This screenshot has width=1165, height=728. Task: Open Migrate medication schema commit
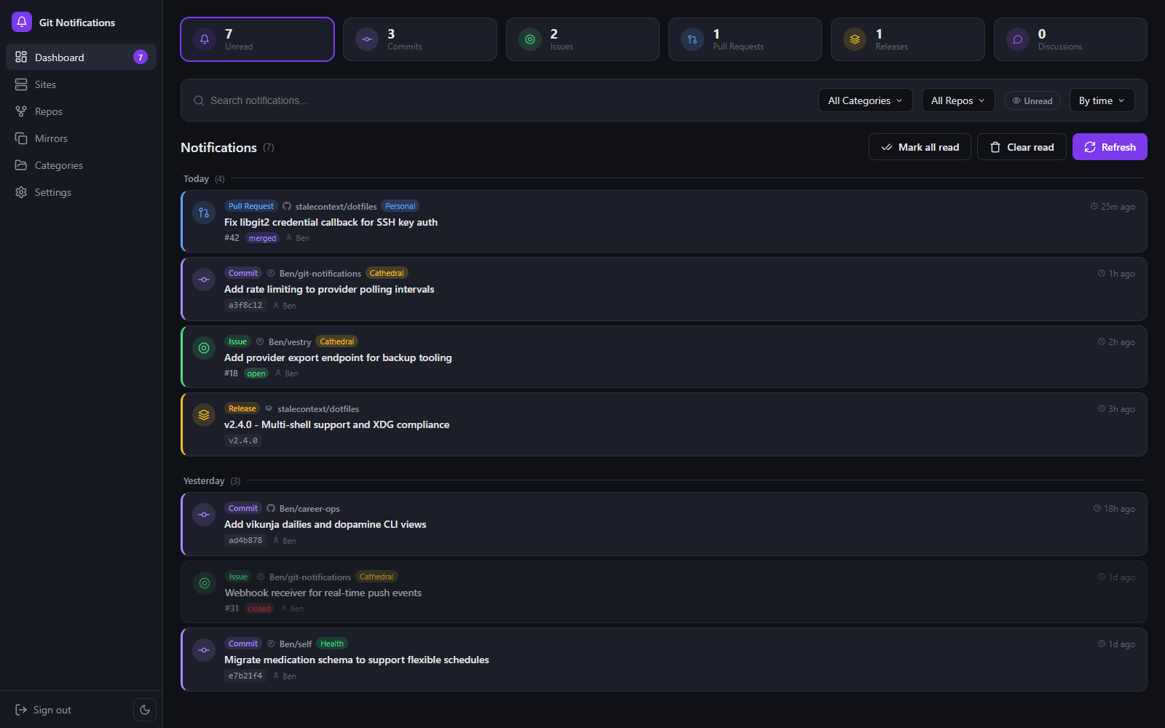point(664,660)
